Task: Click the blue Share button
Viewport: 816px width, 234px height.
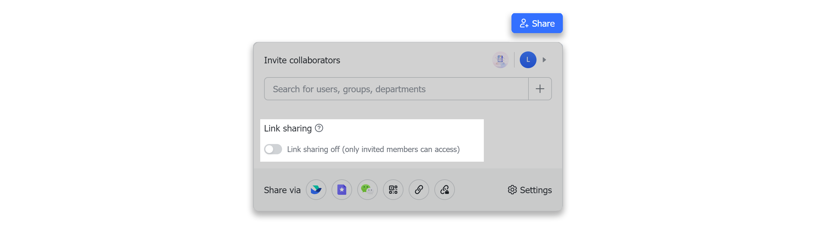Action: tap(537, 23)
